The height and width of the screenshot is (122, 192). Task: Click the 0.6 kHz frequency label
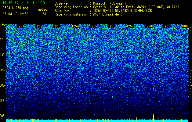pyautogui.click(x=2, y=116)
